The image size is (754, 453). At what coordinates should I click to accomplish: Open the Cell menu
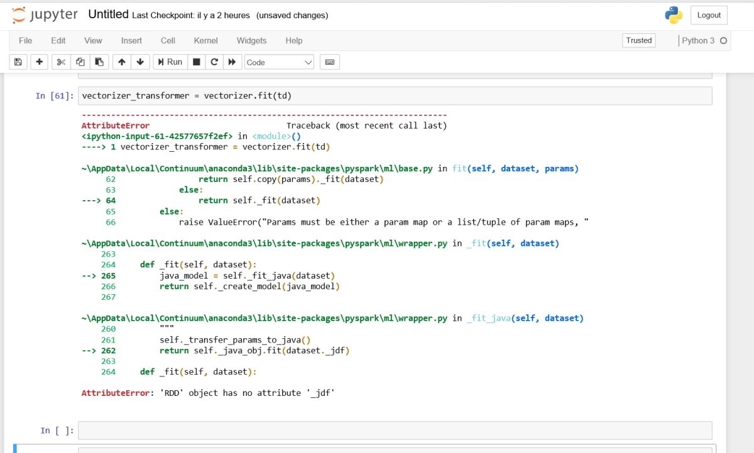(168, 40)
